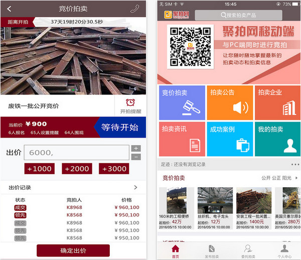The width and height of the screenshot is (301, 260).
Task: Tap the 65人设置提醒 reminder count
Action: (x=45, y=133)
